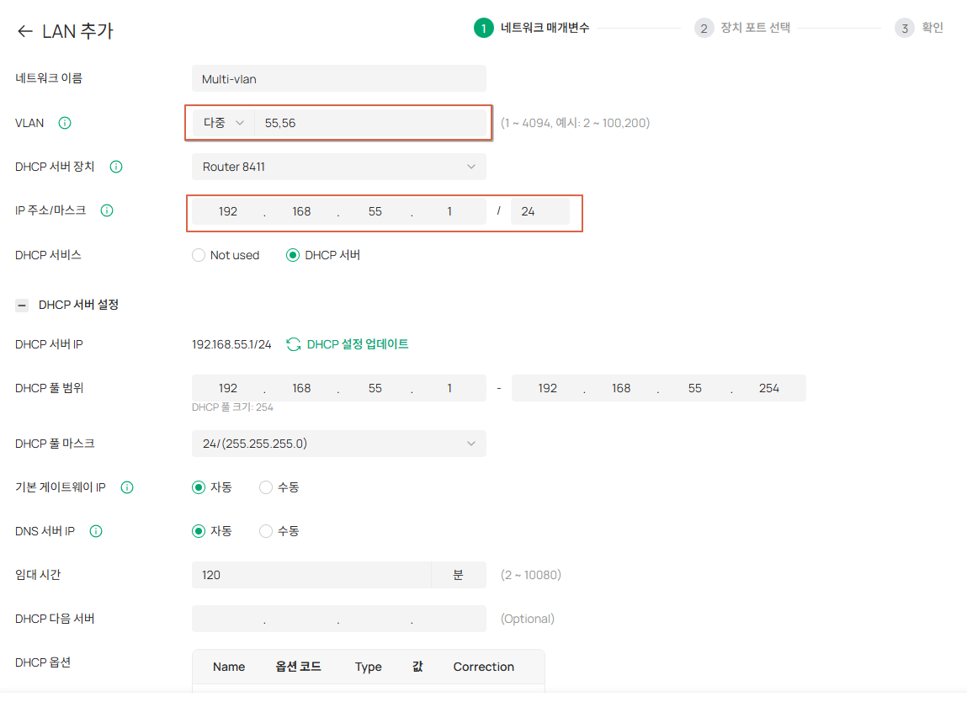Click the Correction column header
Image resolution: width=967 pixels, height=718 pixels.
(x=483, y=667)
